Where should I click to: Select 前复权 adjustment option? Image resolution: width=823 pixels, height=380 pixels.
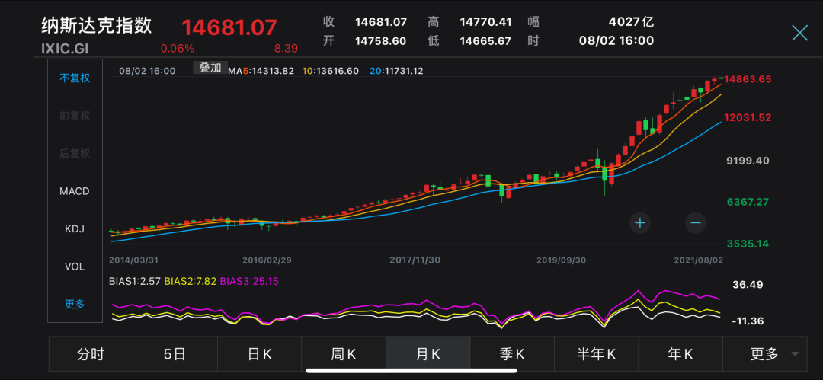coord(75,116)
